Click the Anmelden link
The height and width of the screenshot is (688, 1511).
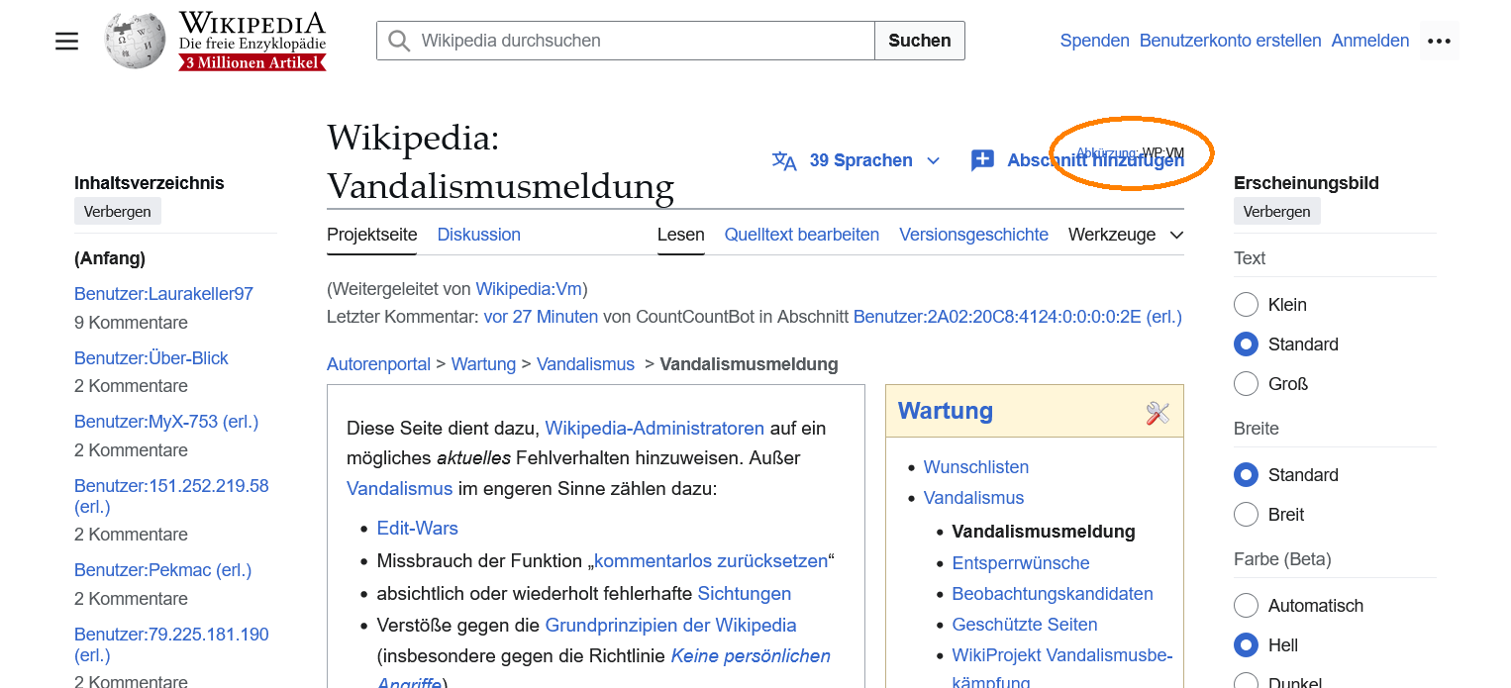1370,41
